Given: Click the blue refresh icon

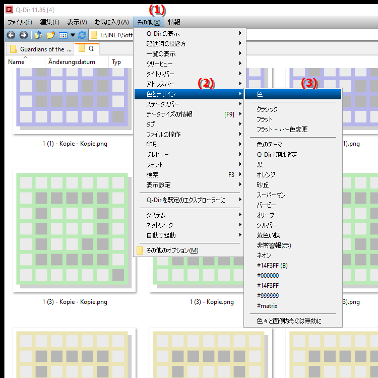Looking at the screenshot, I should pos(82,35).
